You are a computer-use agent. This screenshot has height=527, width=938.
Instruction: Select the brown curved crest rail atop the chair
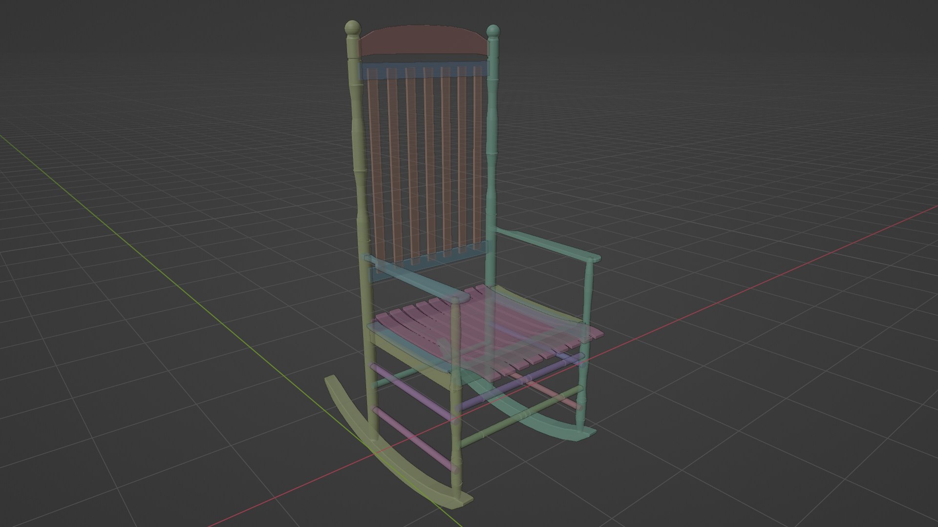pos(424,41)
